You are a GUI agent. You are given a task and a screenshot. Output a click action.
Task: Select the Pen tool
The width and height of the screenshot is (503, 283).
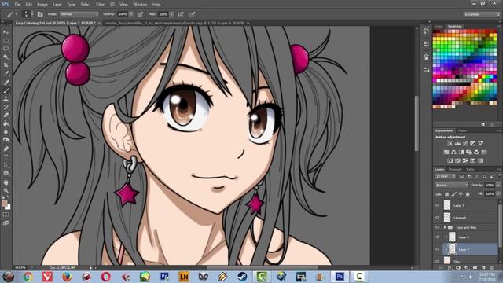click(6, 149)
